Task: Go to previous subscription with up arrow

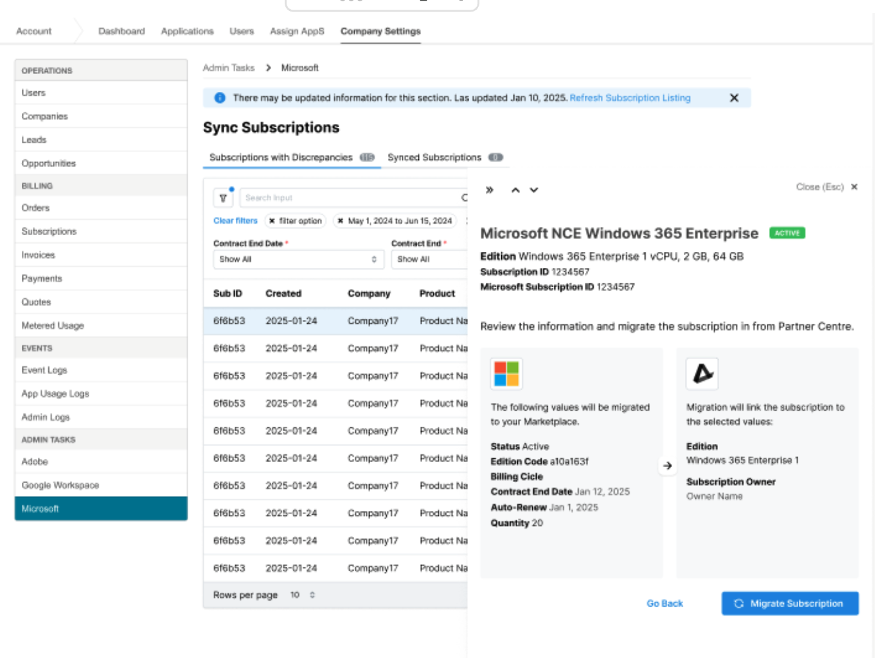Action: pyautogui.click(x=515, y=190)
